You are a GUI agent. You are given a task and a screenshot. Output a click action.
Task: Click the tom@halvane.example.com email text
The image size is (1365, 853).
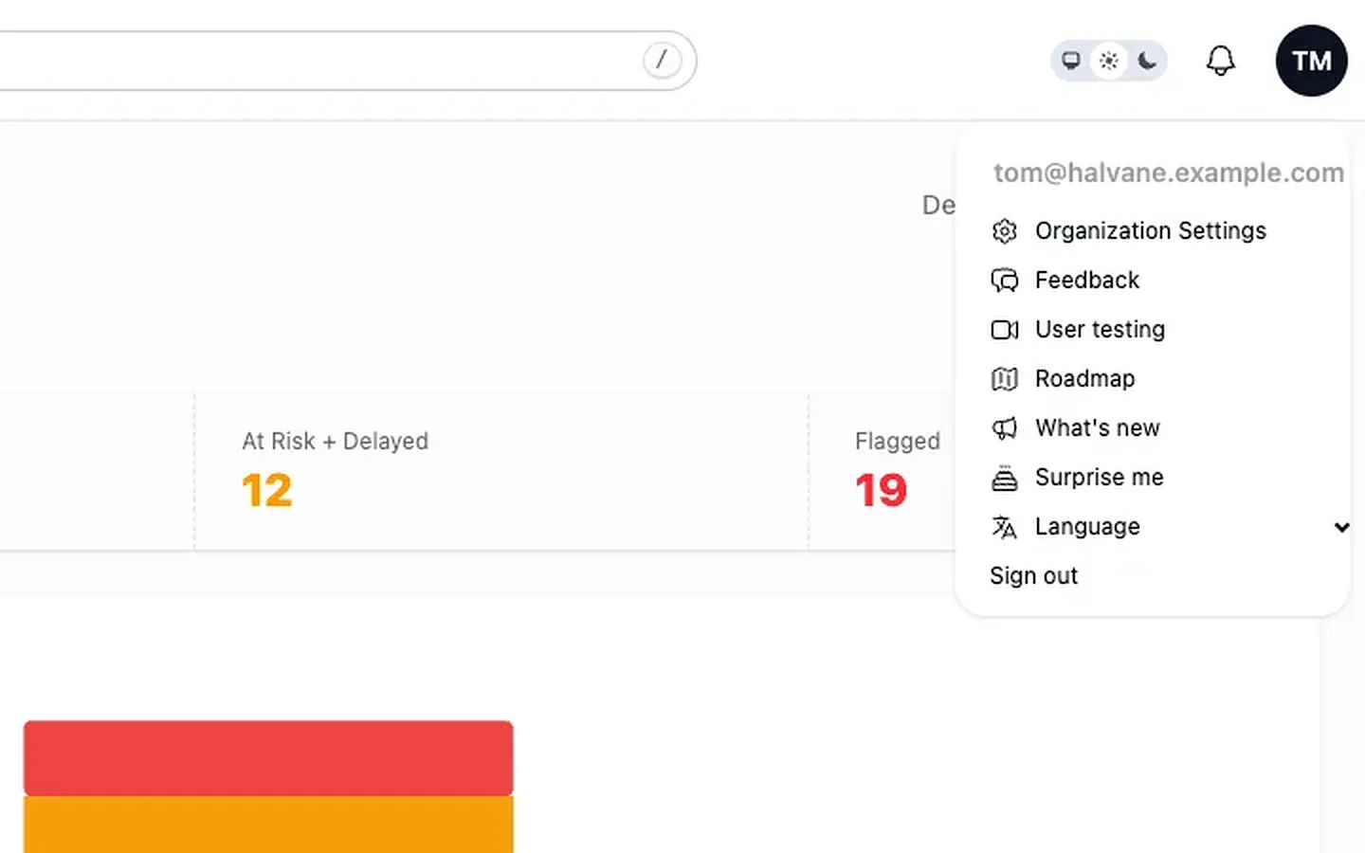point(1169,172)
